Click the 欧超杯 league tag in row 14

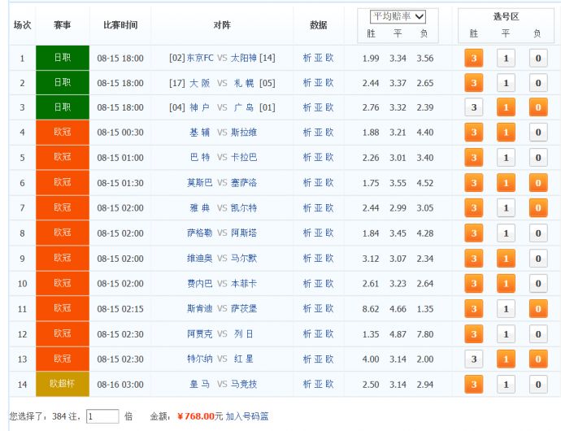pos(63,384)
